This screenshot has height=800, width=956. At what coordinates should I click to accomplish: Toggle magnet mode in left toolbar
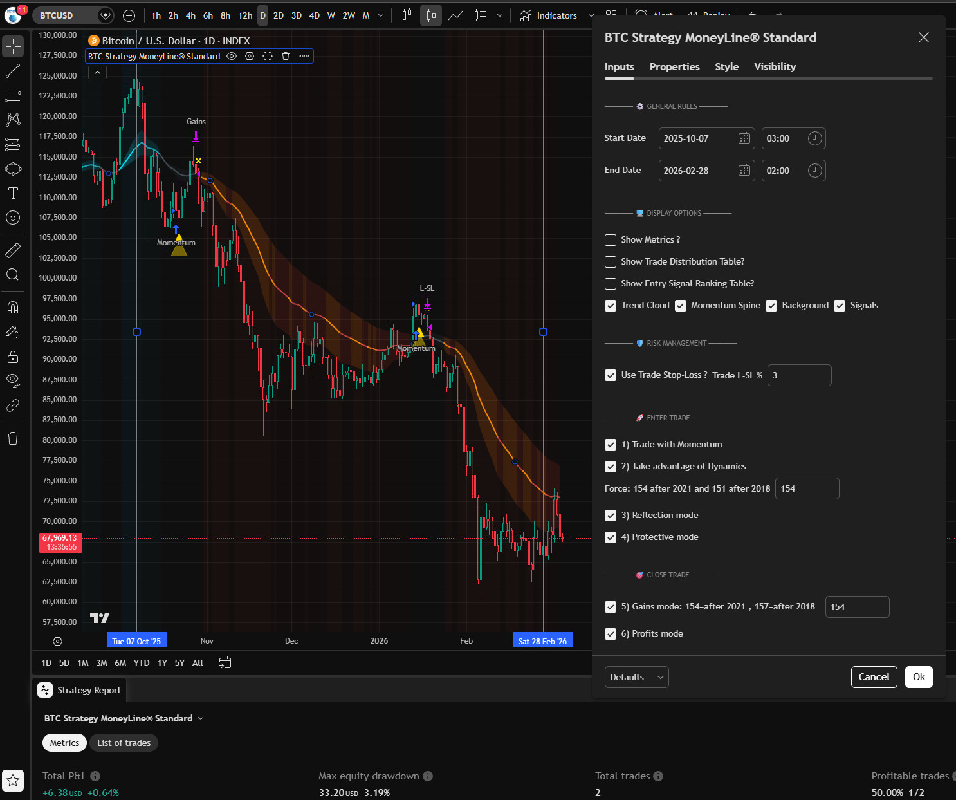click(13, 307)
